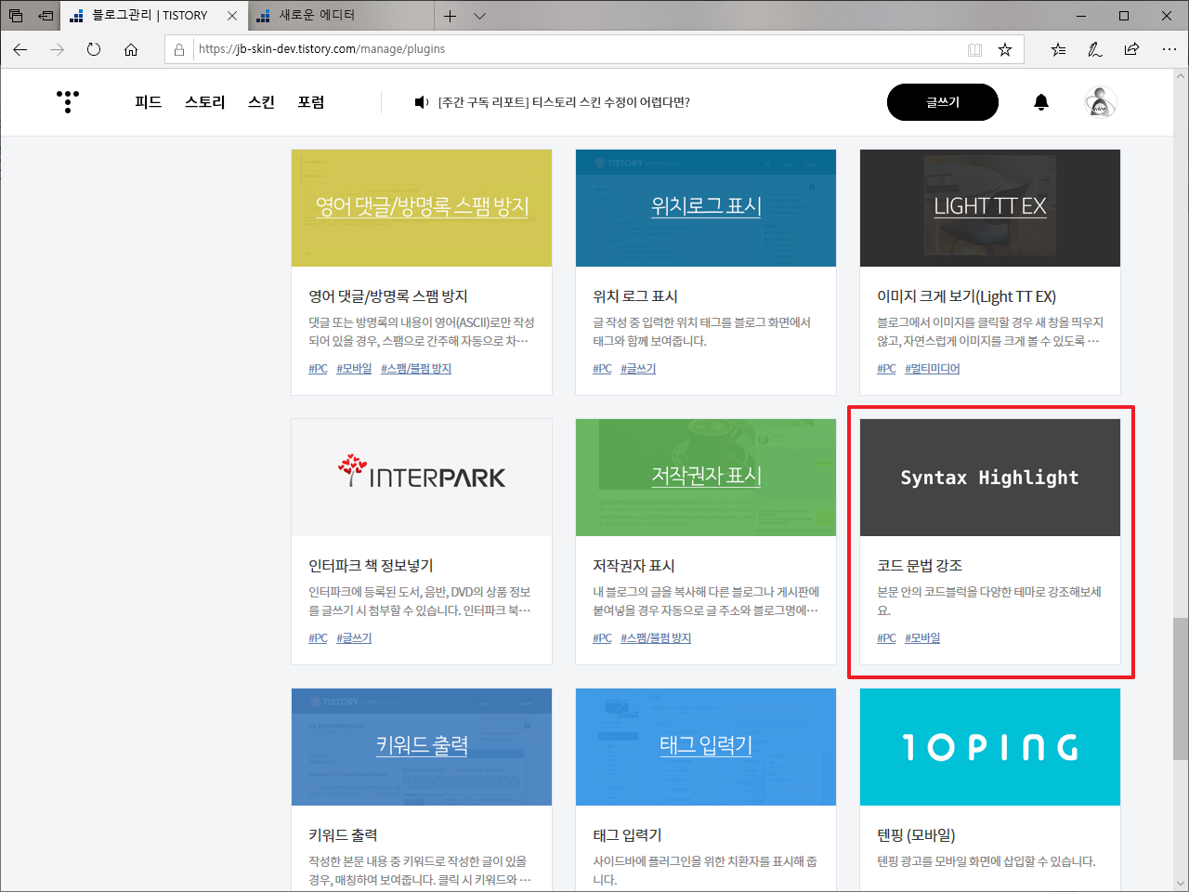Open the 포럼 menu

pos(311,102)
